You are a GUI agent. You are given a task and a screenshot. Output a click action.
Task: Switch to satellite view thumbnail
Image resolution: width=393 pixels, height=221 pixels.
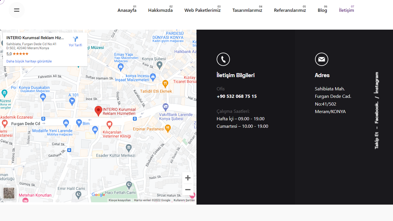9,193
